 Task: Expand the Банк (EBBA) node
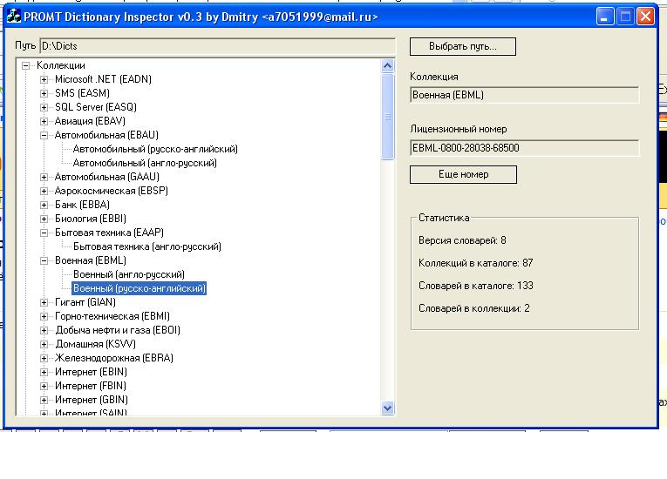click(x=44, y=205)
